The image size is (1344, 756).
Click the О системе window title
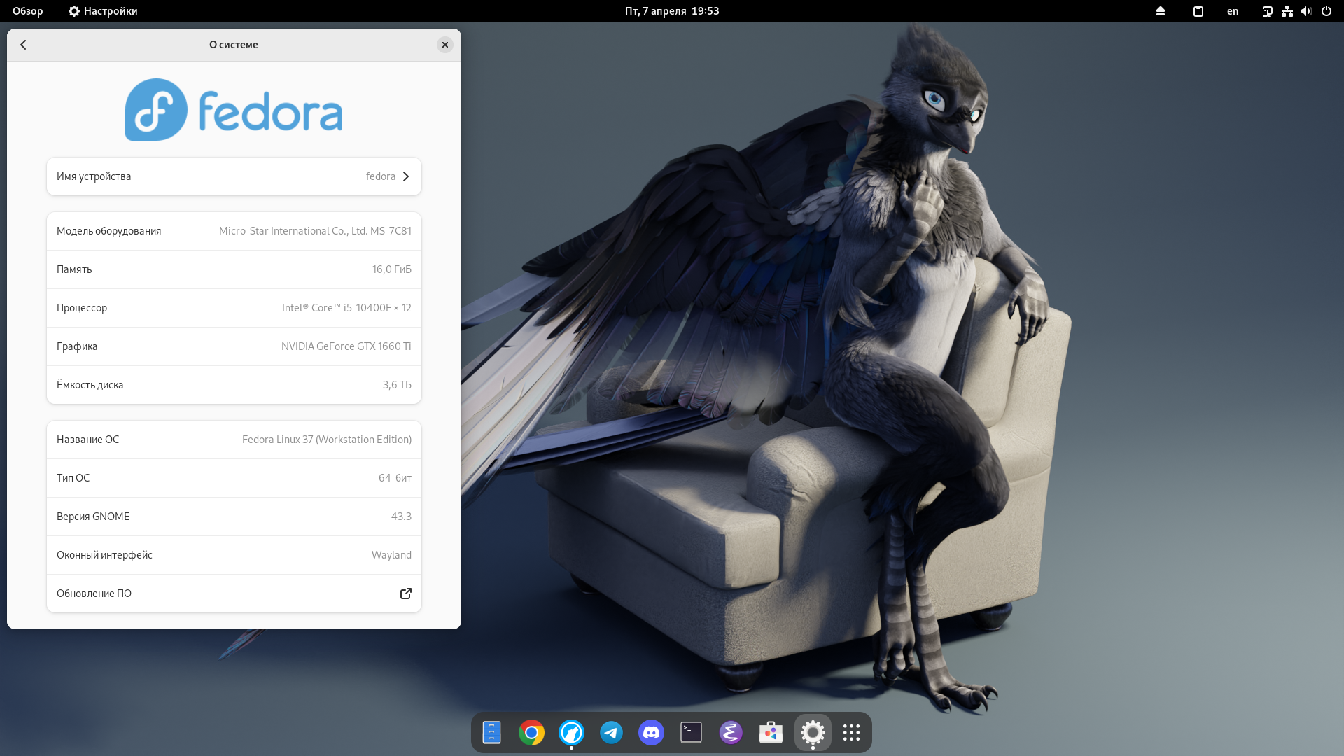point(234,45)
